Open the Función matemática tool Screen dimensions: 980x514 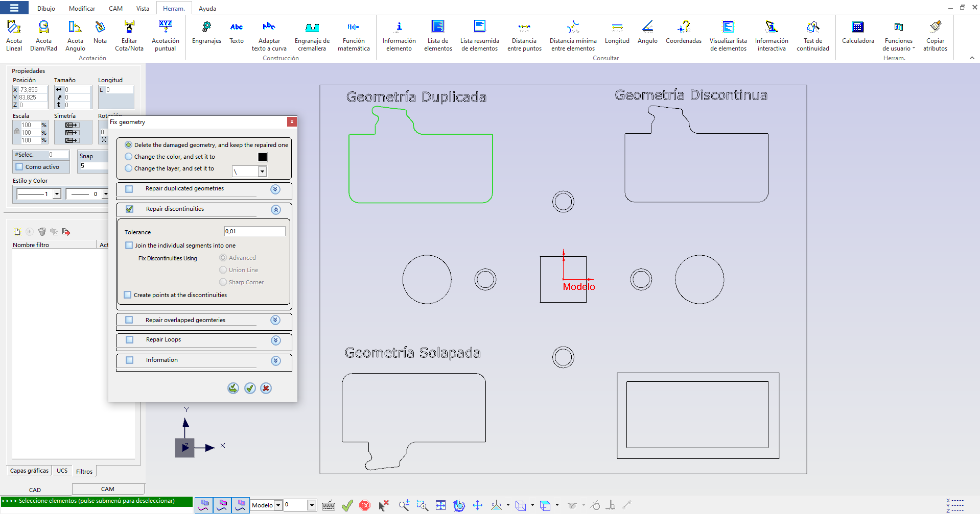[x=354, y=35]
